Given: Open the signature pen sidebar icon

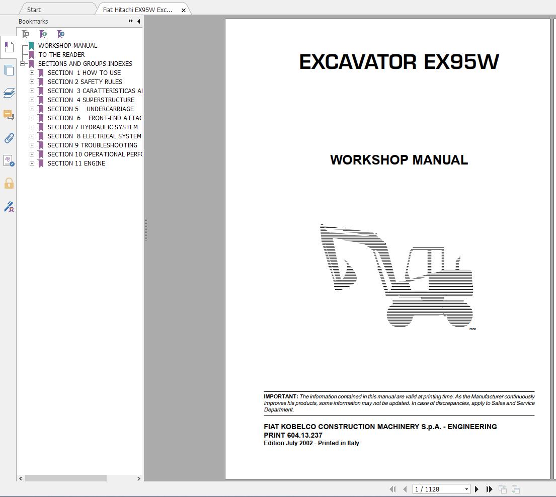Looking at the screenshot, I should click(9, 206).
